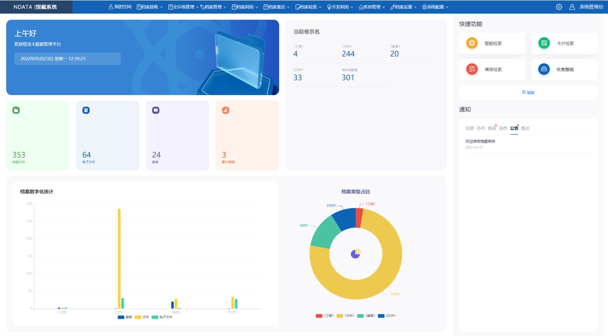Expand the 档案检索 dropdown arrow
This screenshot has width=608, height=336.
point(320,7)
